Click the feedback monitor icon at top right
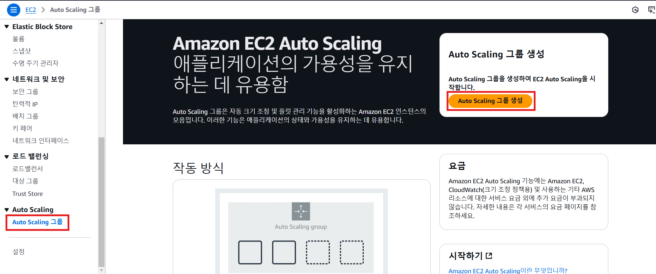 click(651, 10)
